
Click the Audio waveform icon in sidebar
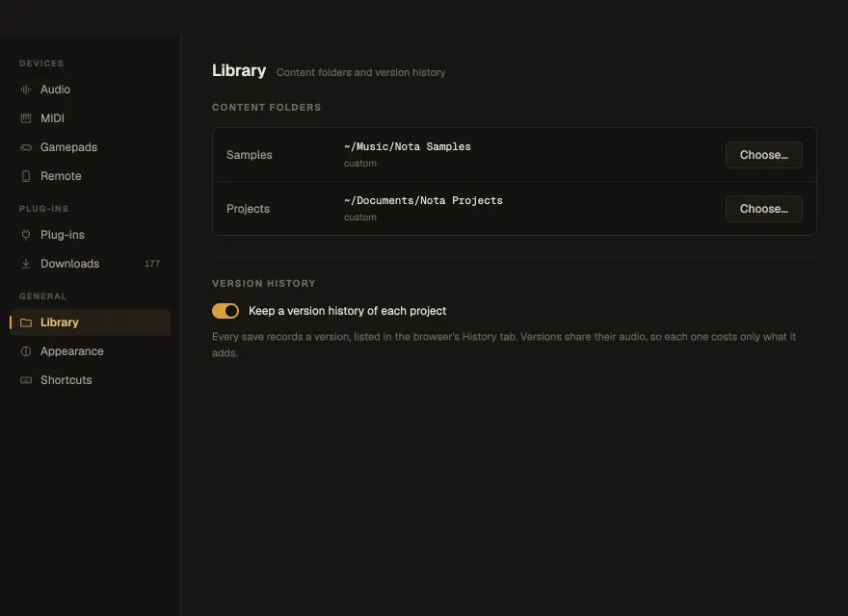click(x=25, y=90)
